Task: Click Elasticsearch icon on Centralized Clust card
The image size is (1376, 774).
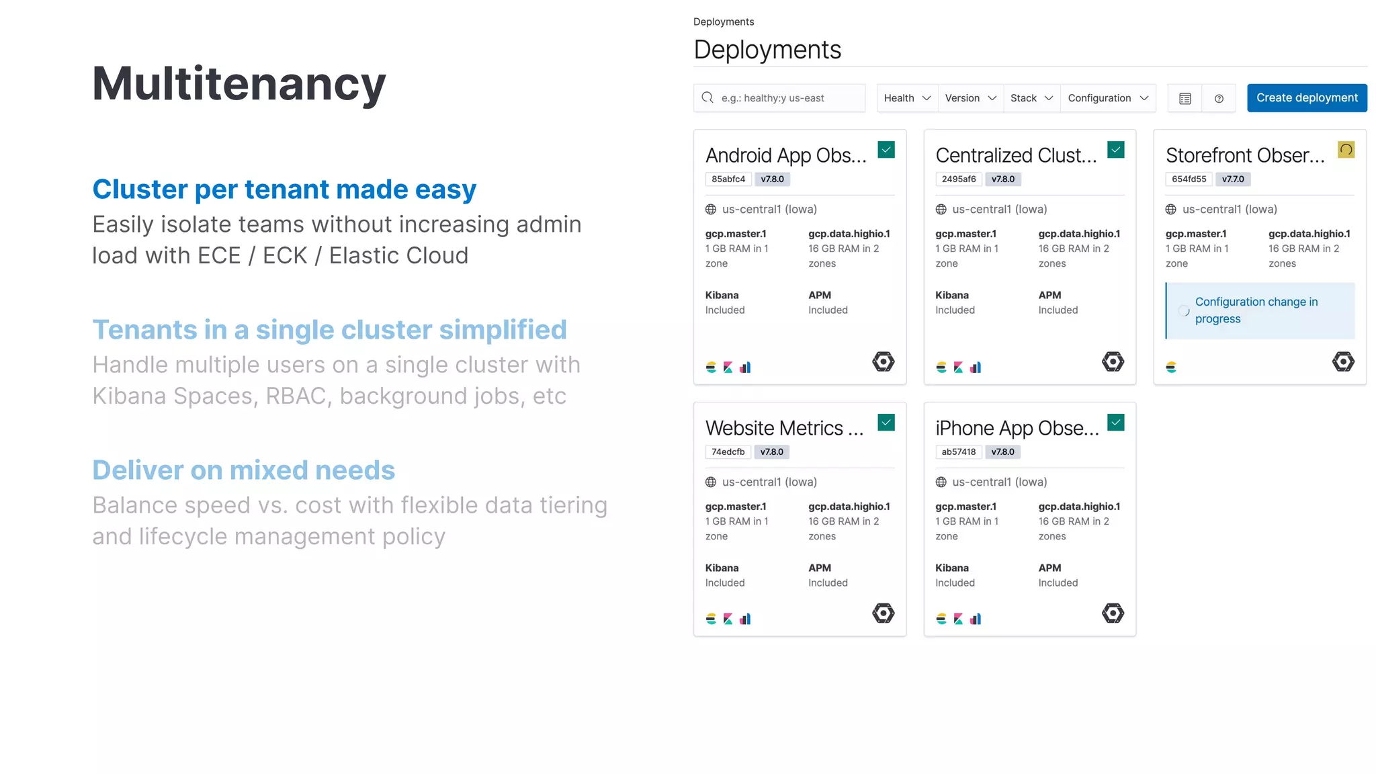Action: click(x=941, y=368)
